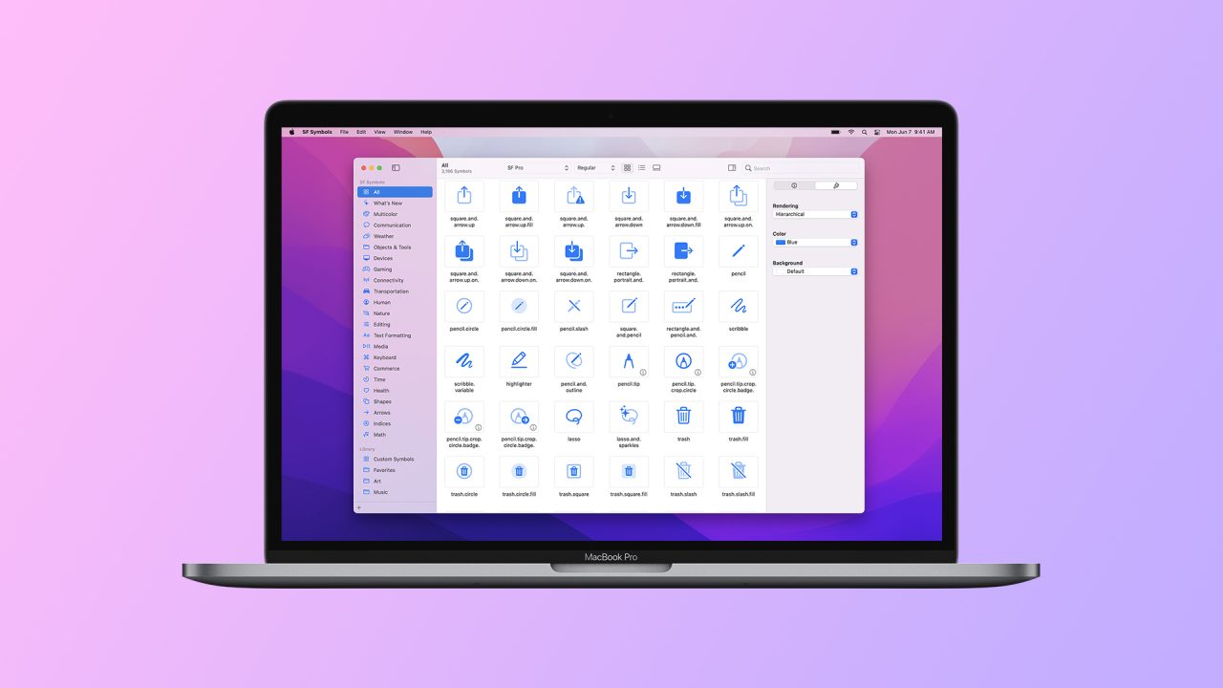The height and width of the screenshot is (688, 1223).
Task: Open the Edit menu
Action: tap(361, 132)
